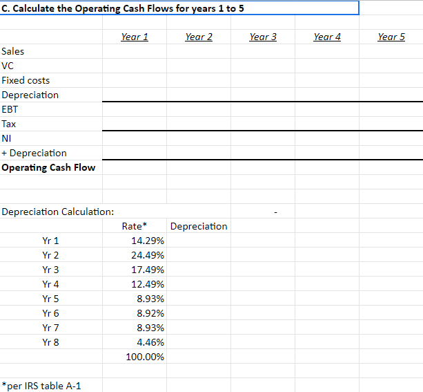Click the empty Sales cell under Year 1

click(x=135, y=51)
